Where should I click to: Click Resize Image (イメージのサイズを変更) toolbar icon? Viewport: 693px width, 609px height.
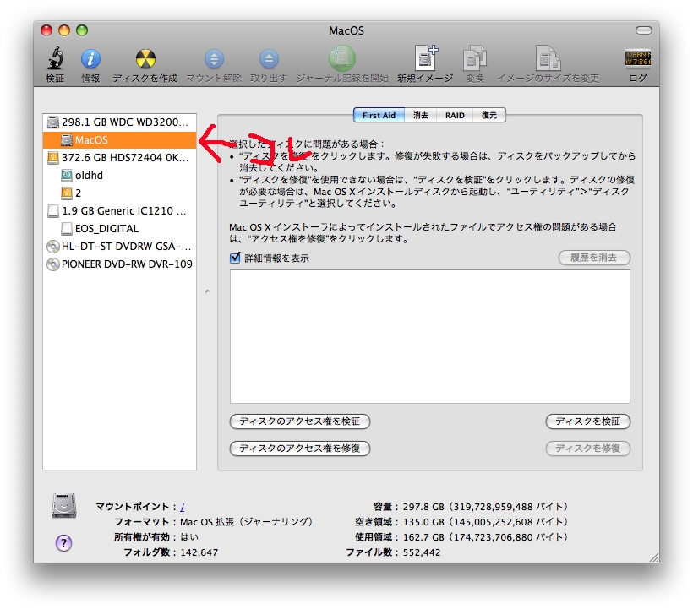[x=548, y=58]
